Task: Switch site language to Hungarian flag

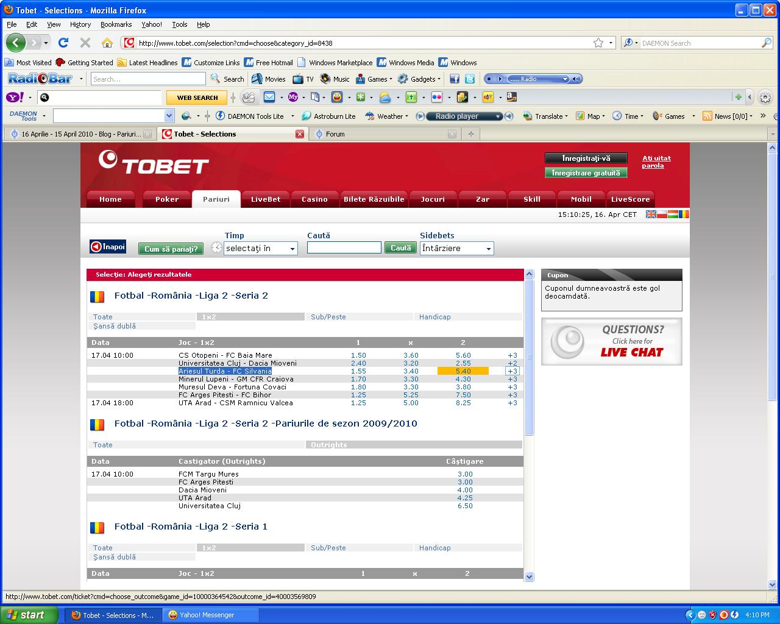Action: point(673,214)
